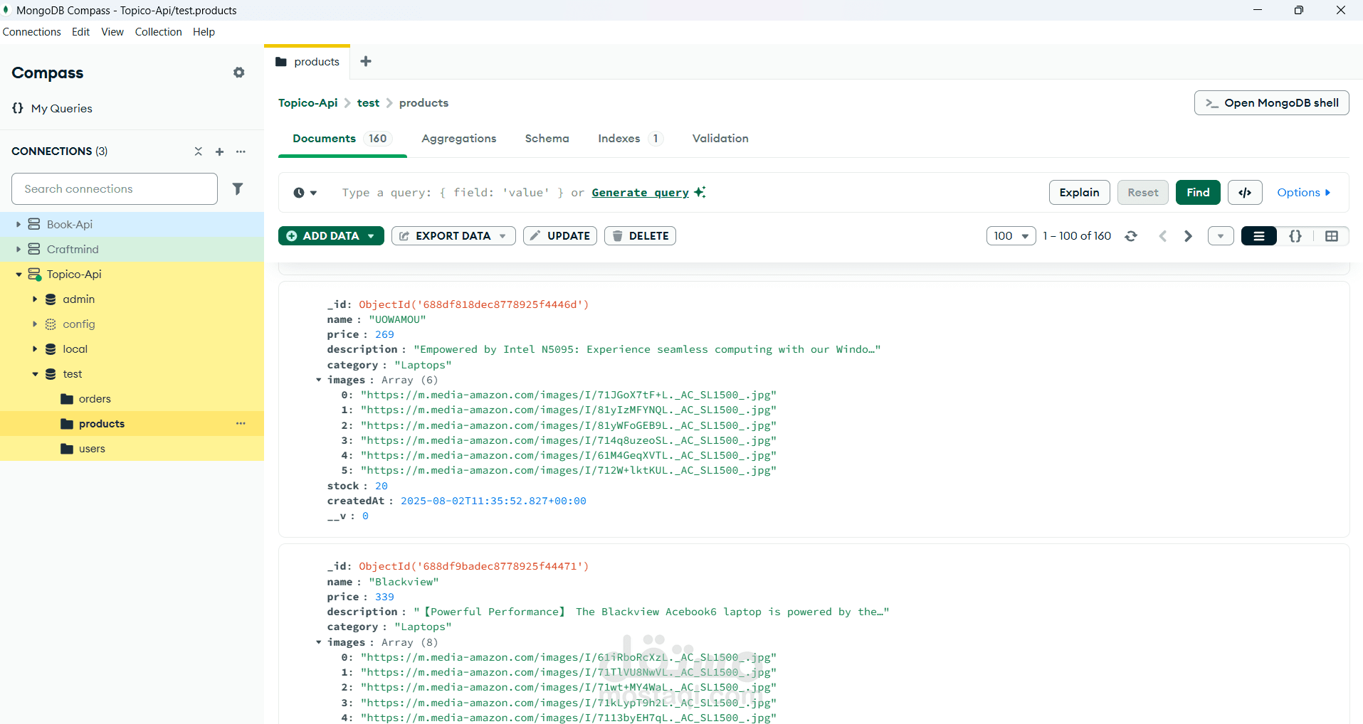This screenshot has height=724, width=1363.
Task: Open the Connections menu
Action: (x=32, y=32)
